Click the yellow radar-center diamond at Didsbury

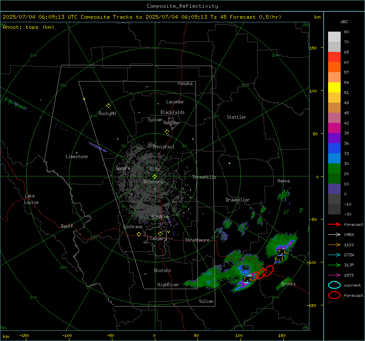tap(155, 177)
